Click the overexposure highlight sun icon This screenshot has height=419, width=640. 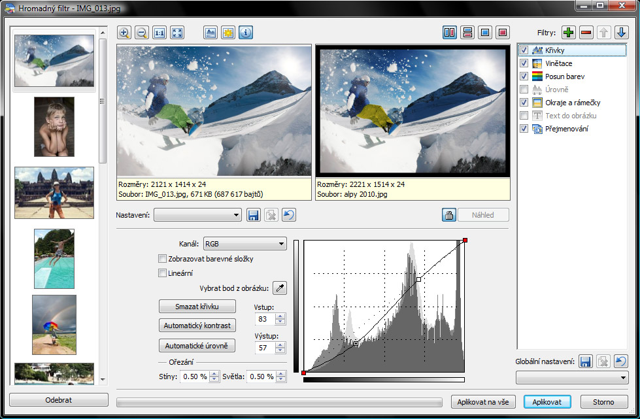228,33
